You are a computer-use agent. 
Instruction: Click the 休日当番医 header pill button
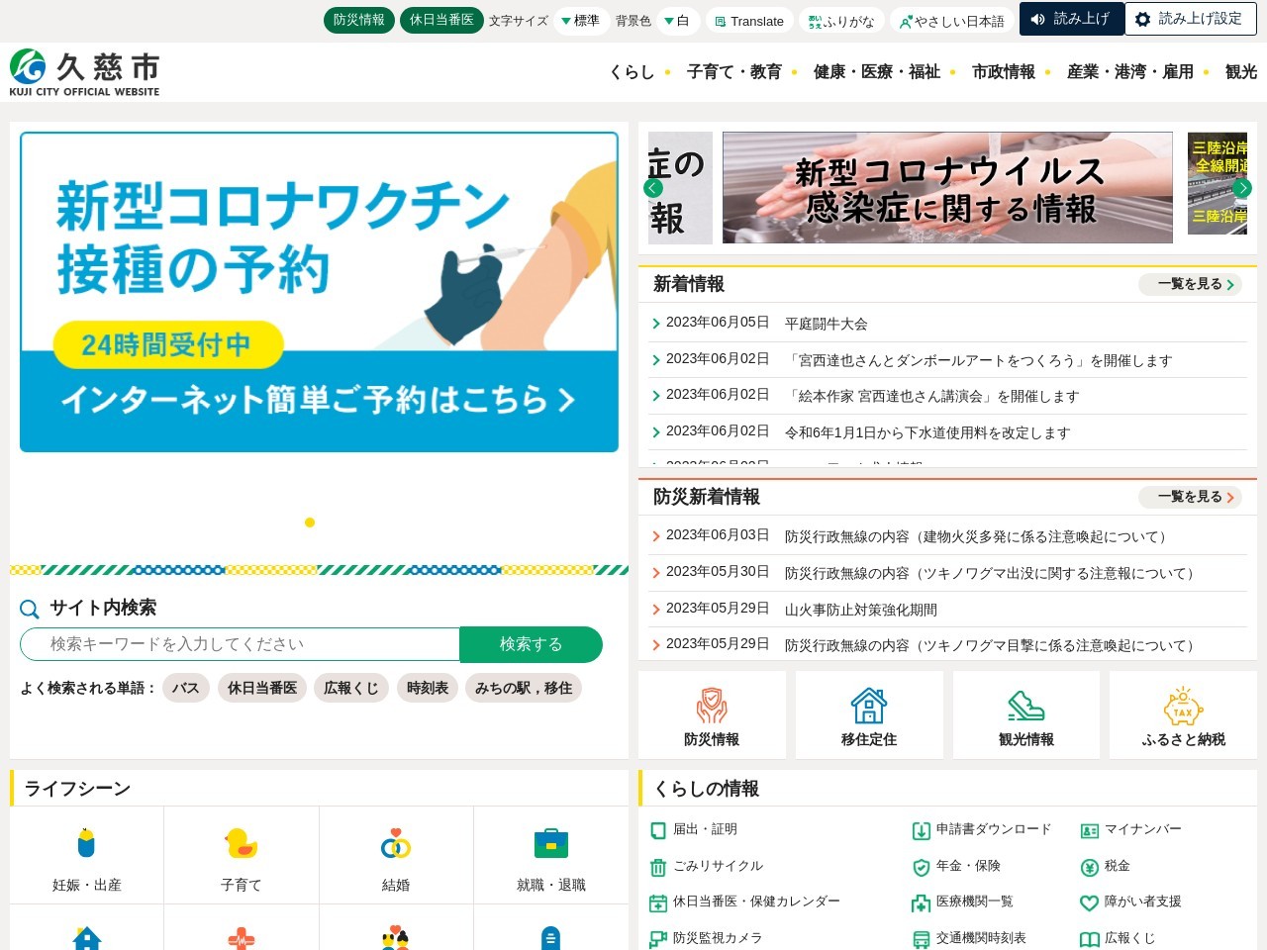[x=441, y=20]
